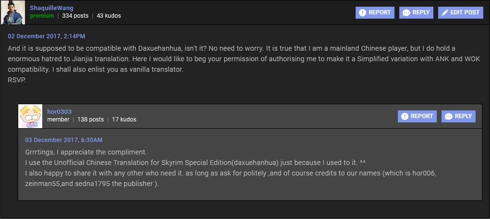Reply to hor0303's comment via the bubble icon
The height and width of the screenshot is (219, 490).
point(448,116)
